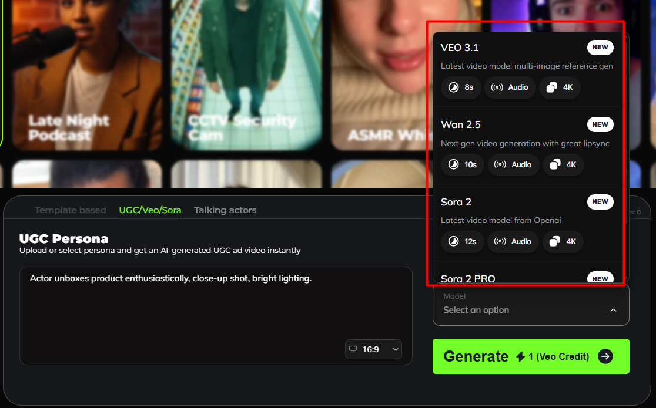Click the Generate button
Viewport: 656px width, 408px height.
(531, 356)
